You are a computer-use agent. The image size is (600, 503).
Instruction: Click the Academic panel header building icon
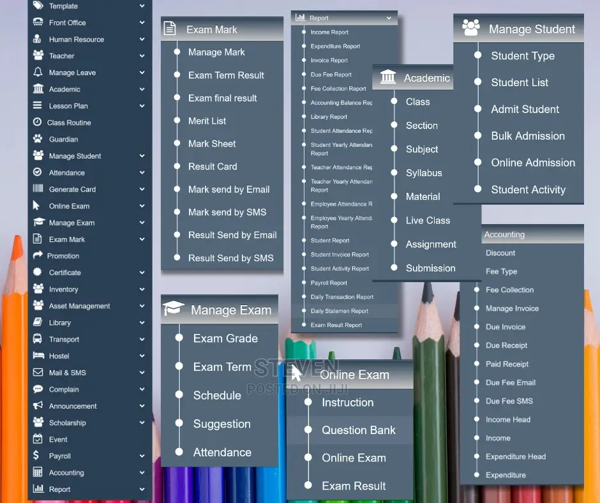[x=387, y=77]
